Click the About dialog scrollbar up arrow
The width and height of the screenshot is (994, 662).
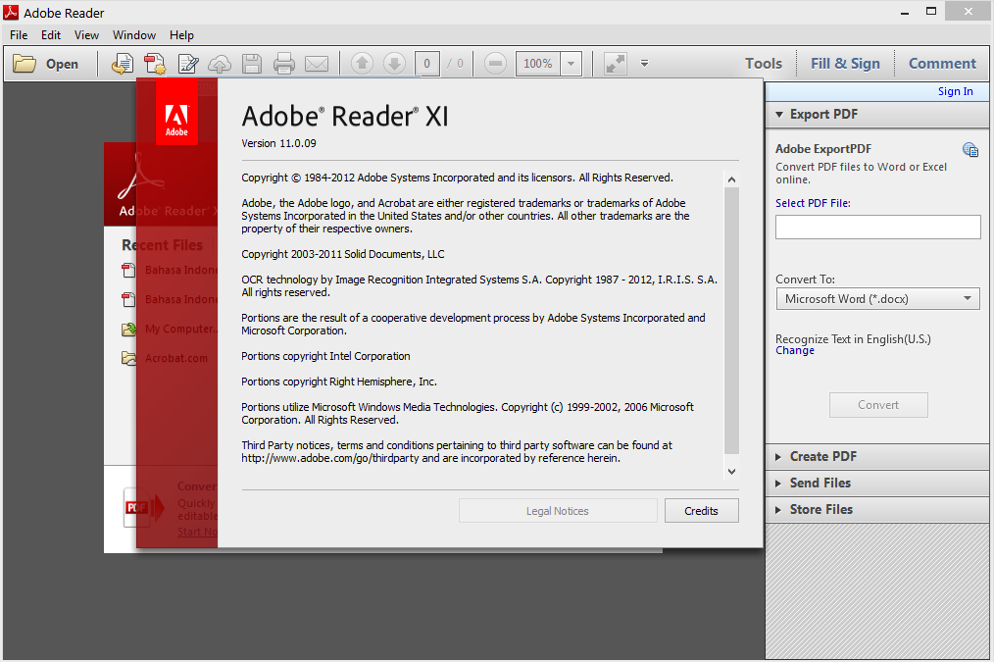pos(731,179)
